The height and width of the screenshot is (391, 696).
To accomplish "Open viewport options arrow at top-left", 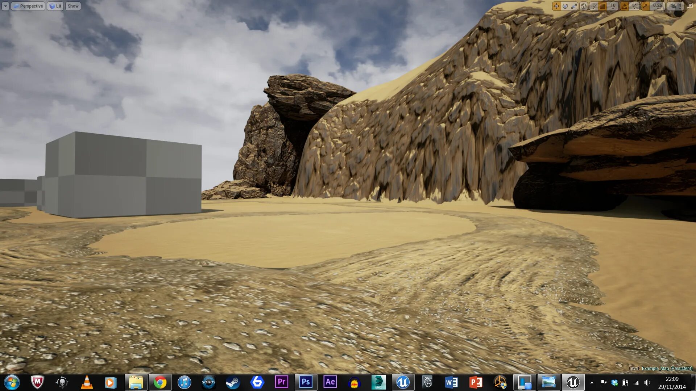I will pyautogui.click(x=5, y=6).
